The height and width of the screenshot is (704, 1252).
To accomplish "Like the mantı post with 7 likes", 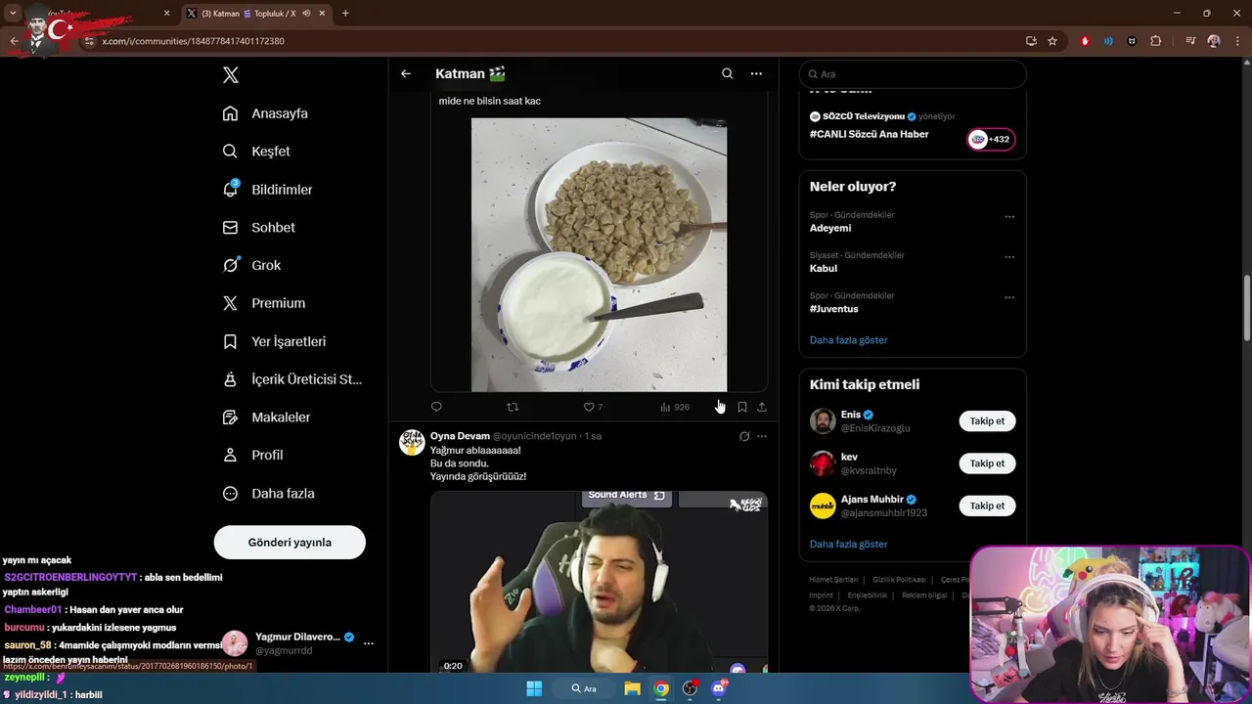I will click(593, 407).
